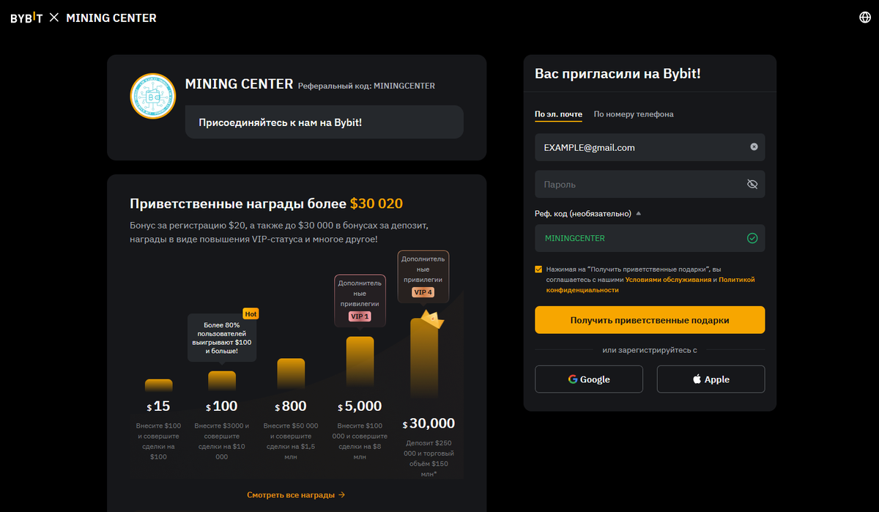Uncheck the terms agreement checkbox
The image size is (879, 512).
[x=539, y=270]
